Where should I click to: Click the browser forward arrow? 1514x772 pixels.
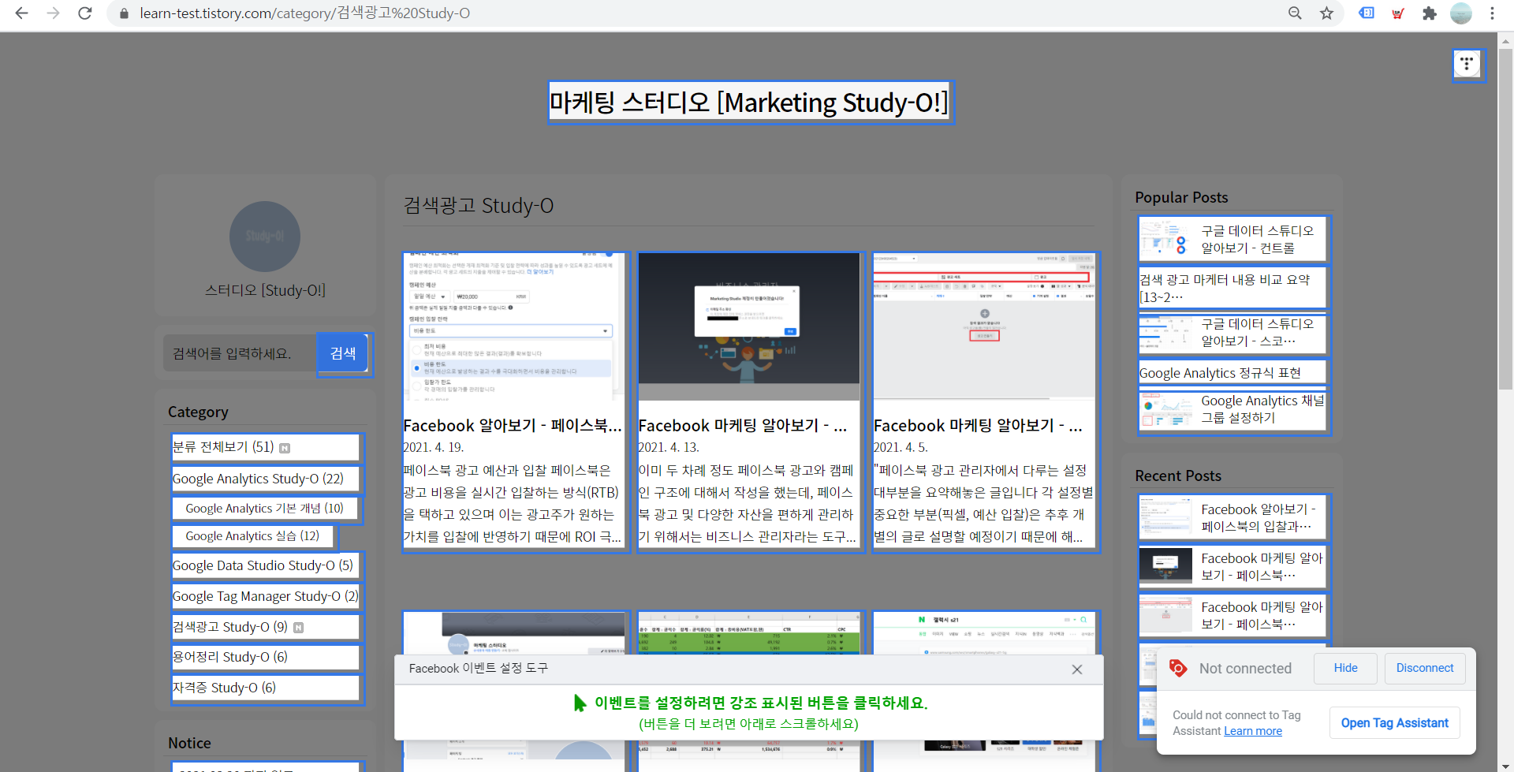(x=53, y=13)
